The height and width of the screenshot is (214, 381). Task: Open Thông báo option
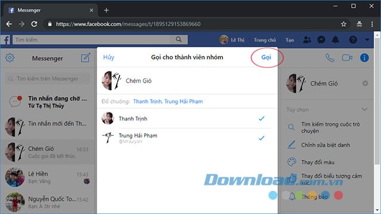pos(314,197)
